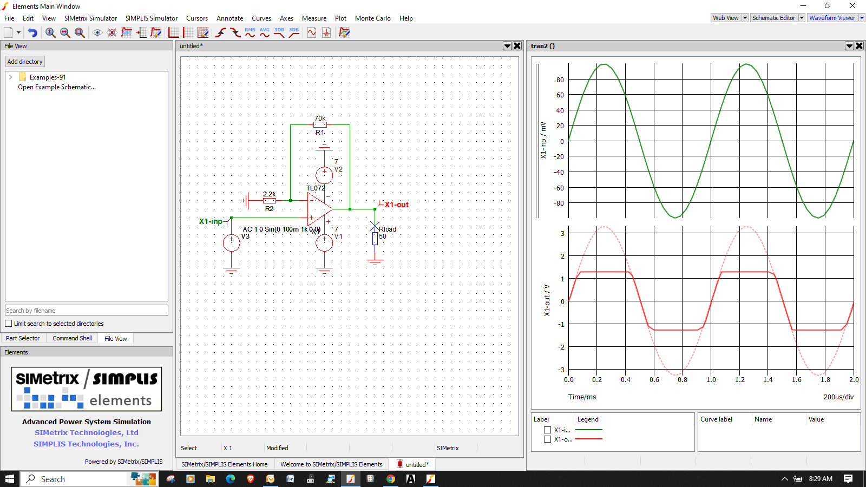The height and width of the screenshot is (487, 866).
Task: Open the Measure menu
Action: click(x=314, y=18)
